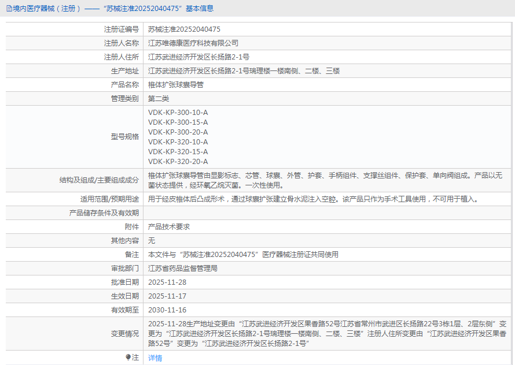Click the 批准日期 label
The image size is (515, 365).
coord(125,282)
